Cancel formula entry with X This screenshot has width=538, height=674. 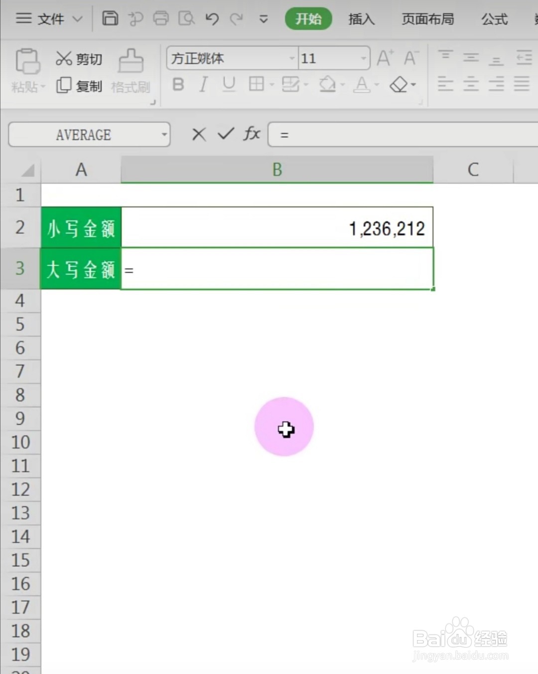[x=199, y=134]
